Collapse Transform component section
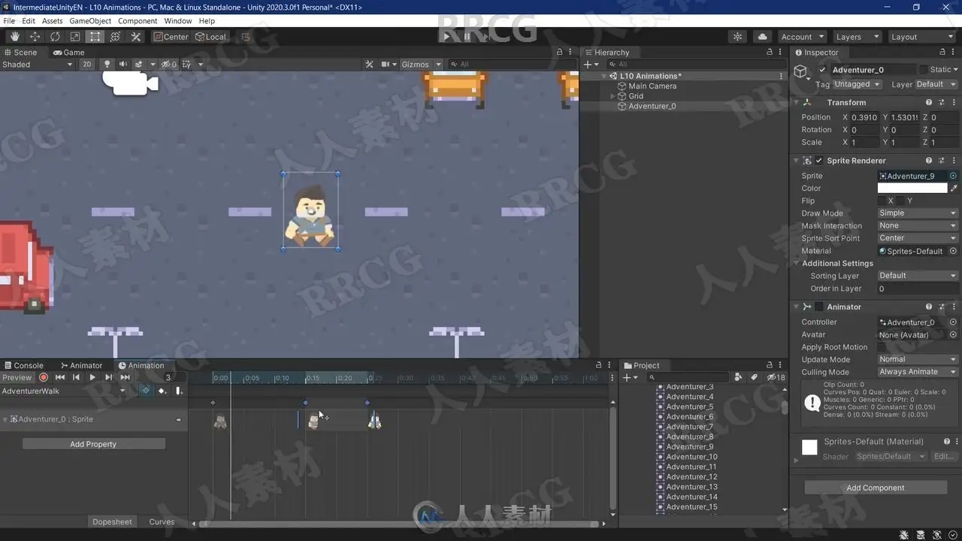Viewport: 962px width, 541px height. (797, 102)
